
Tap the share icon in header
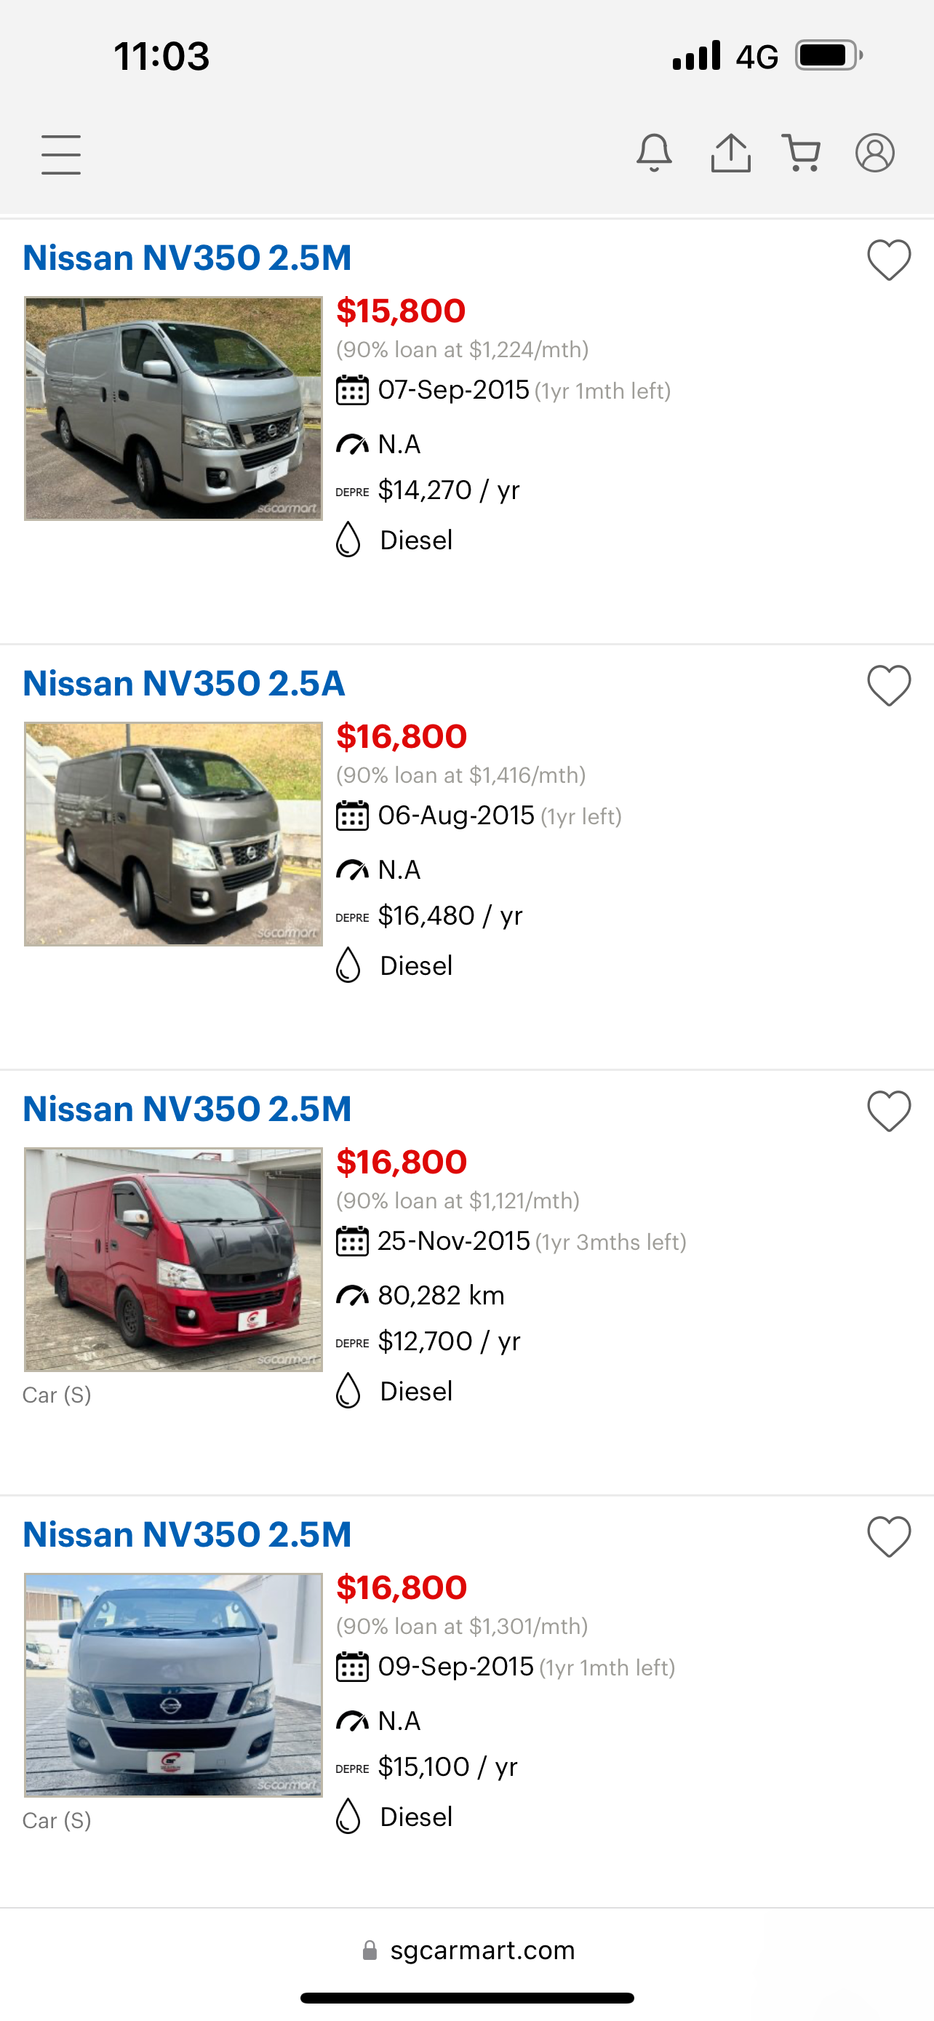coord(730,152)
